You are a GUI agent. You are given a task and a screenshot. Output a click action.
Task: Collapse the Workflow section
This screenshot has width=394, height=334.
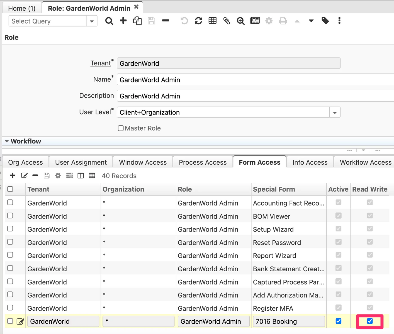pos(7,141)
